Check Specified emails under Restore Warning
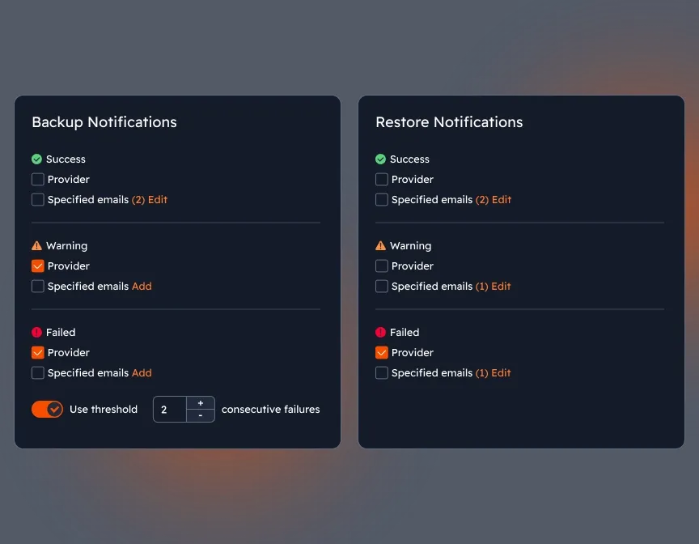The image size is (699, 544). click(x=381, y=286)
